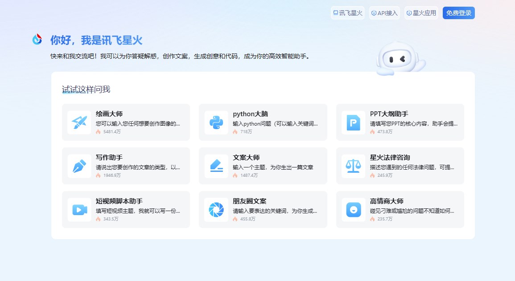The height and width of the screenshot is (281, 515).
Task: Click the flame popularity icon beside 1487.4万
Action: pyautogui.click(x=235, y=175)
